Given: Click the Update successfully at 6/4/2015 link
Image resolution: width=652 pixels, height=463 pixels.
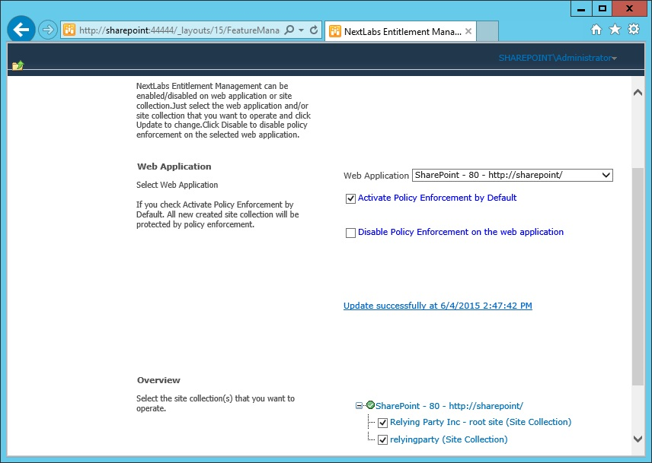Looking at the screenshot, I should [438, 306].
